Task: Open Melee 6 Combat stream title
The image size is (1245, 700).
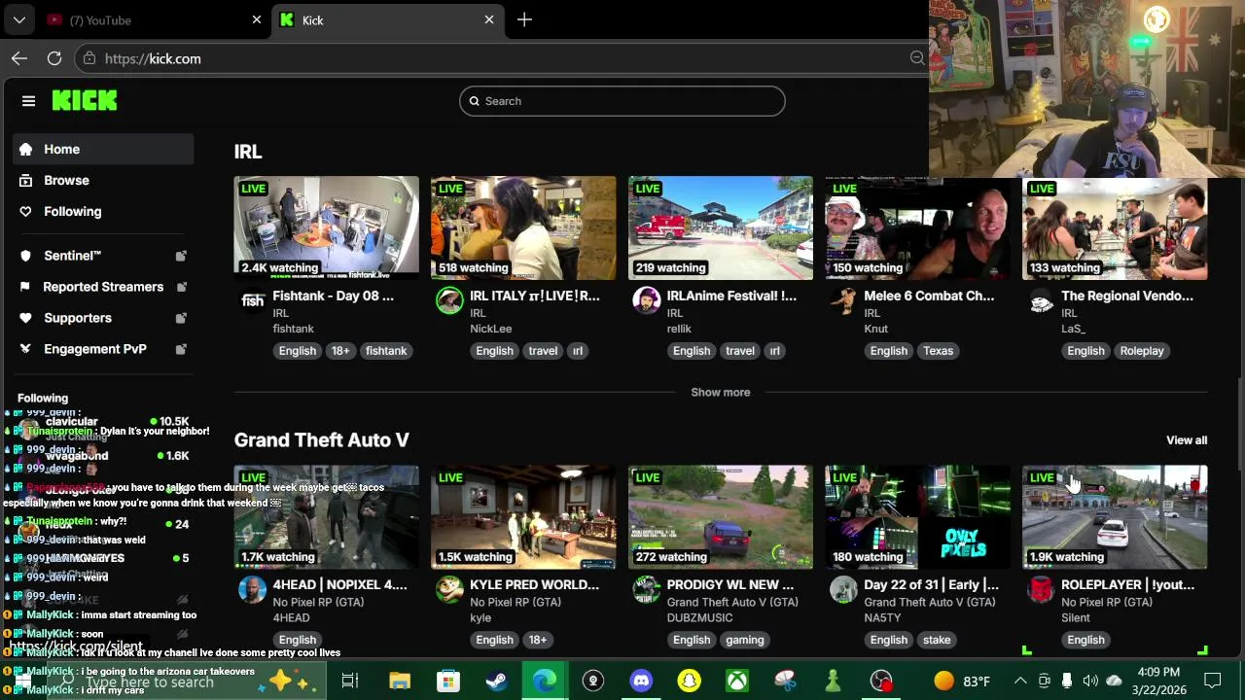Action: pyautogui.click(x=929, y=296)
